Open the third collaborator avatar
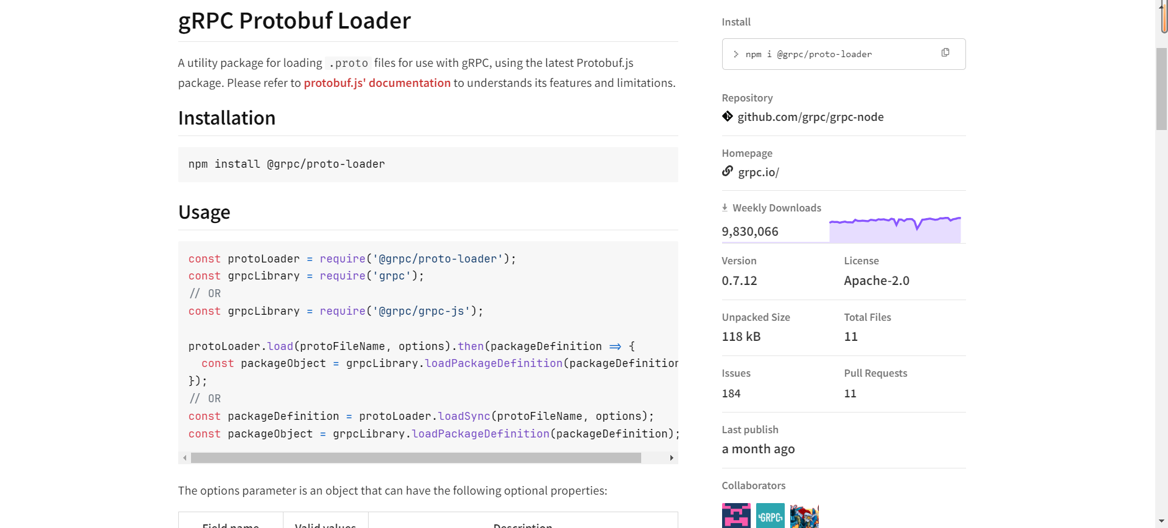Image resolution: width=1168 pixels, height=528 pixels. click(x=804, y=516)
